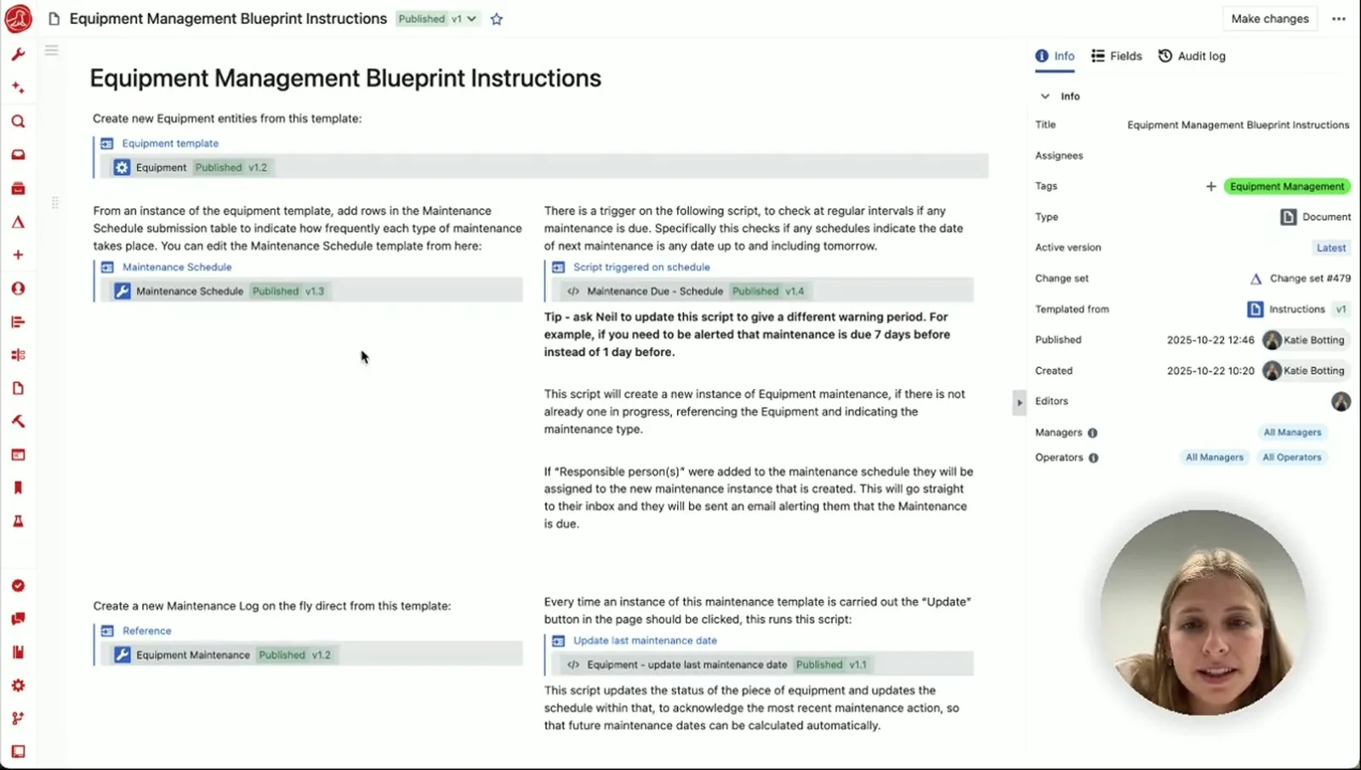Click the plus icon in the left sidebar

[18, 255]
